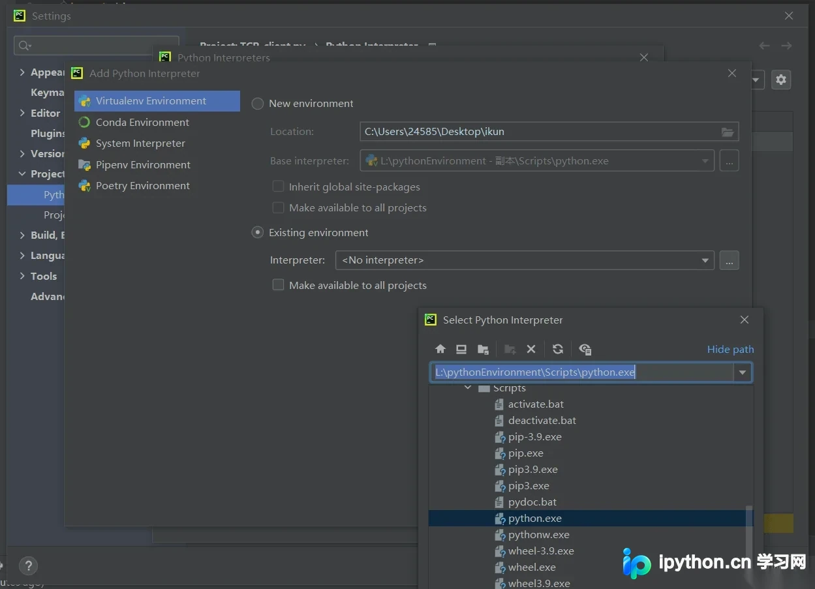815x589 pixels.
Task: Jump to project directory via toolbar icon
Action: [483, 349]
